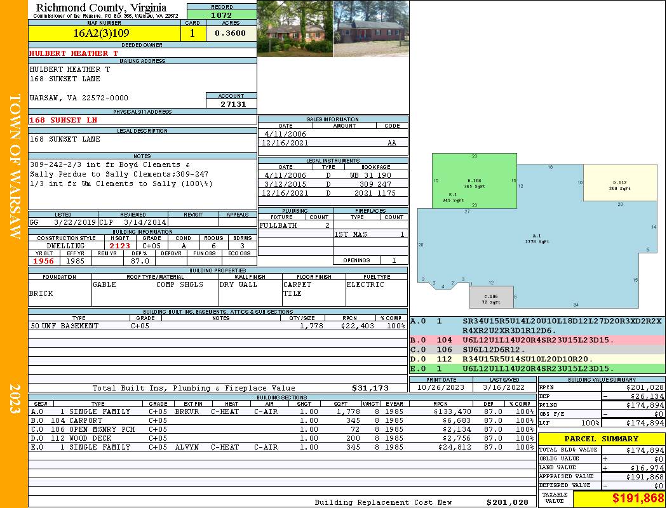Select map number 16A2(3)109

click(101, 33)
